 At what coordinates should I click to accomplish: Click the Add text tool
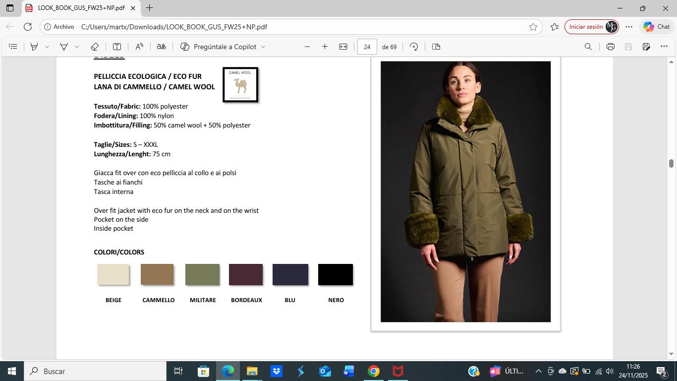[117, 47]
